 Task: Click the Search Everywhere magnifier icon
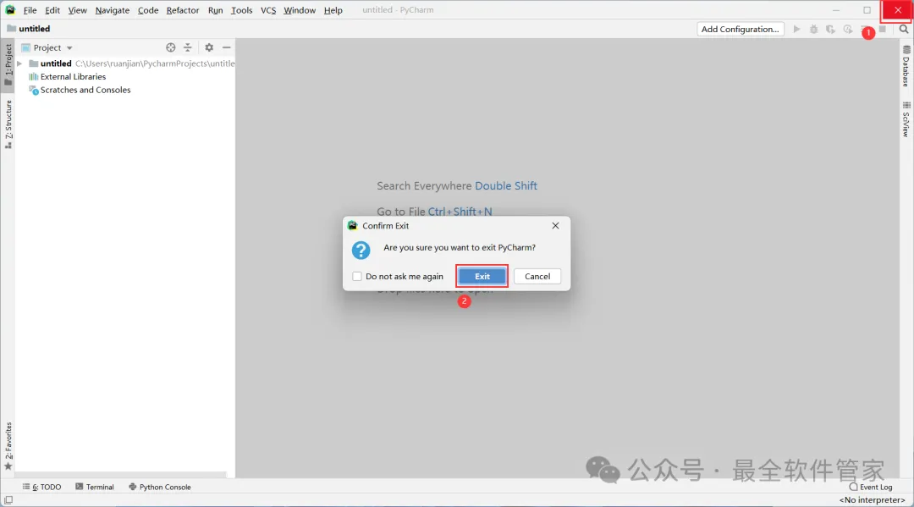click(x=904, y=29)
